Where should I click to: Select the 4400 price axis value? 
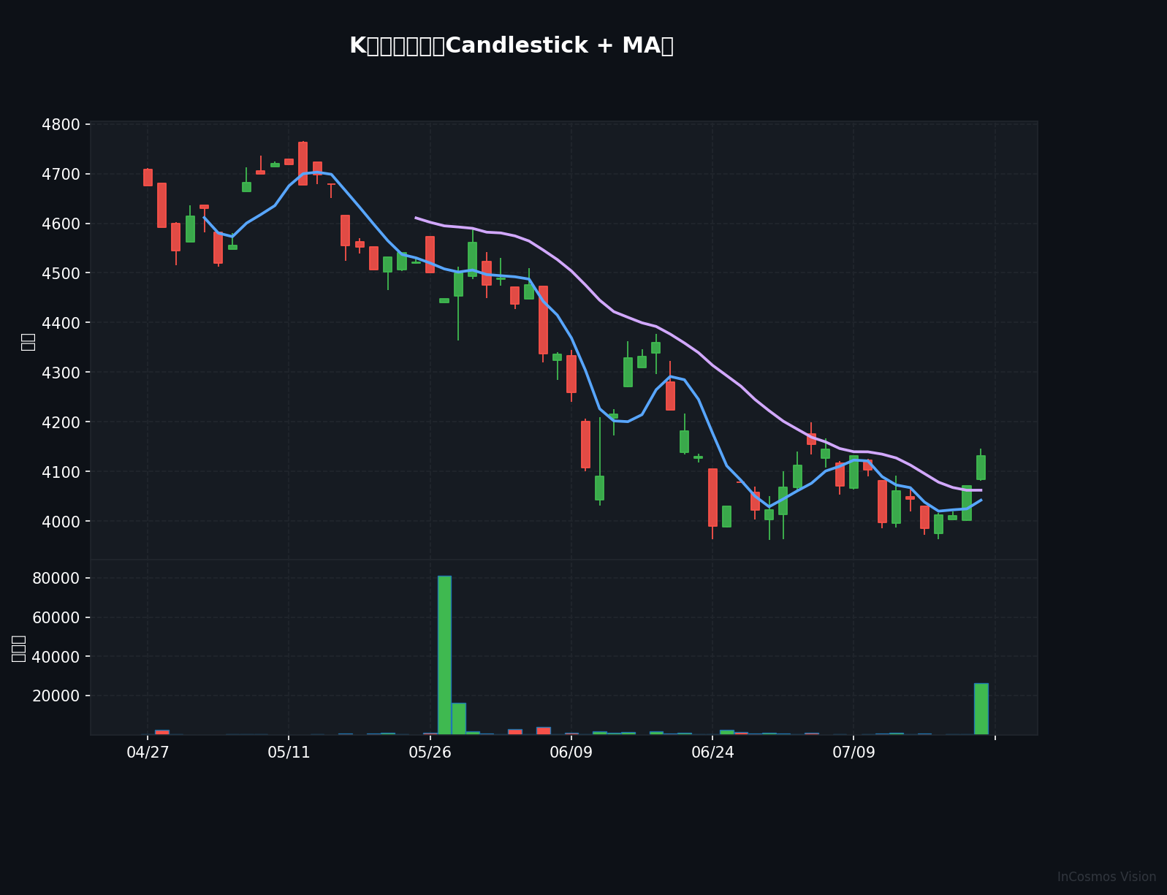[x=61, y=323]
